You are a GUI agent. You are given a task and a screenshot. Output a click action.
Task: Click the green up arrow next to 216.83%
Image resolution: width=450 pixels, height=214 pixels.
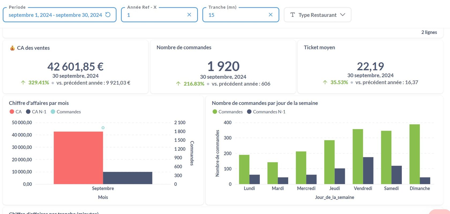click(x=178, y=84)
